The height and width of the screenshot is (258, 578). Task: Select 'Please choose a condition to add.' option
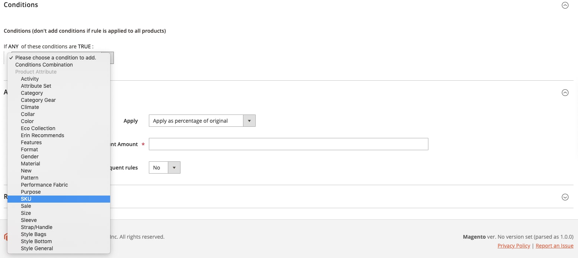click(x=59, y=58)
